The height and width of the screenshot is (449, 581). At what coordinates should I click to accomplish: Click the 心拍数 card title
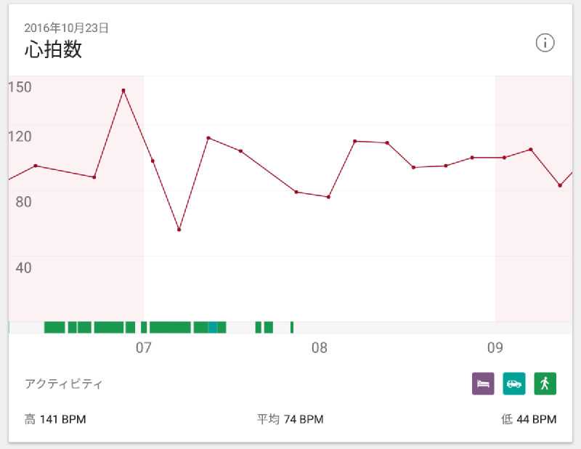[53, 49]
